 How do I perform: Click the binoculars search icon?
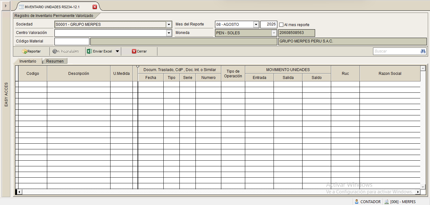(423, 51)
